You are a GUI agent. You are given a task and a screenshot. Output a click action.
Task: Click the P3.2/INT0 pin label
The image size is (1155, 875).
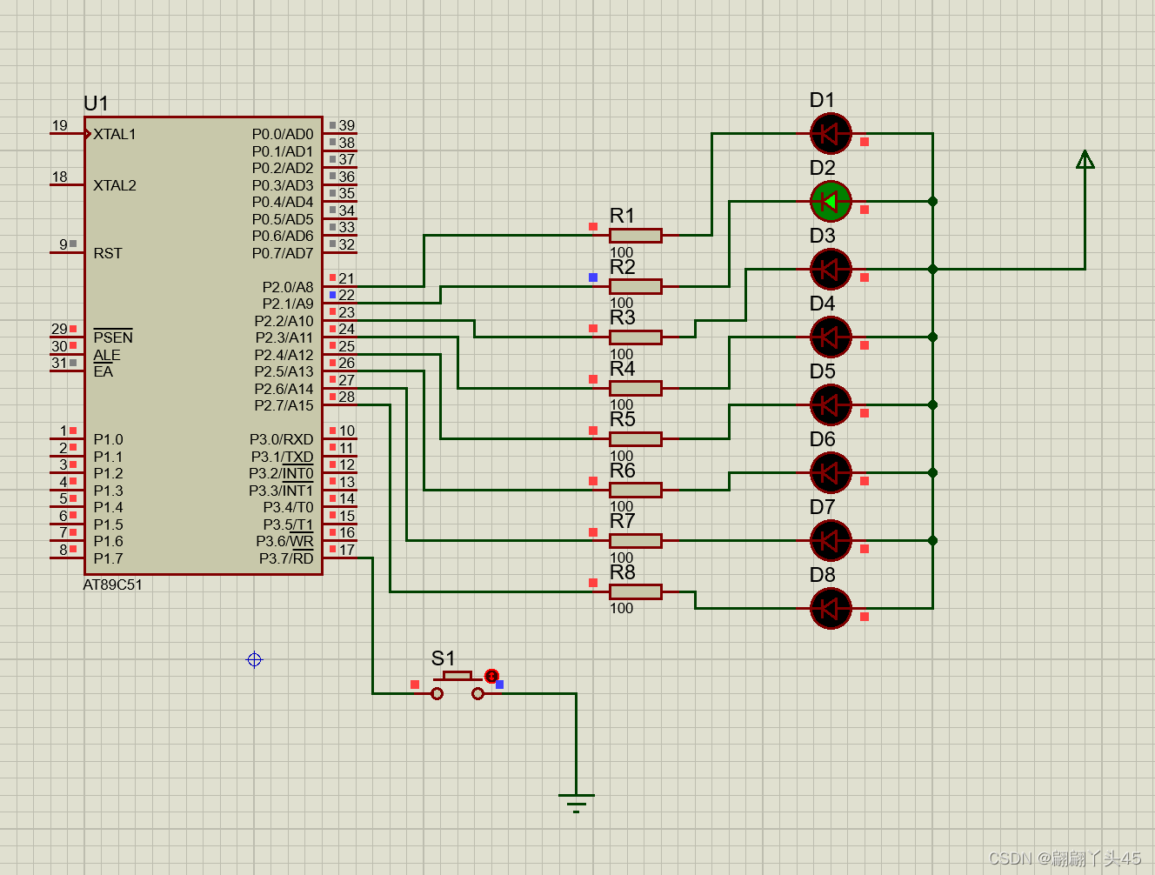(x=281, y=473)
